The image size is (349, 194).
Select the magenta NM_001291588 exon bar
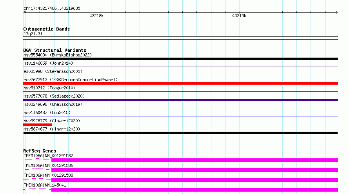pyautogui.click(x=195, y=180)
